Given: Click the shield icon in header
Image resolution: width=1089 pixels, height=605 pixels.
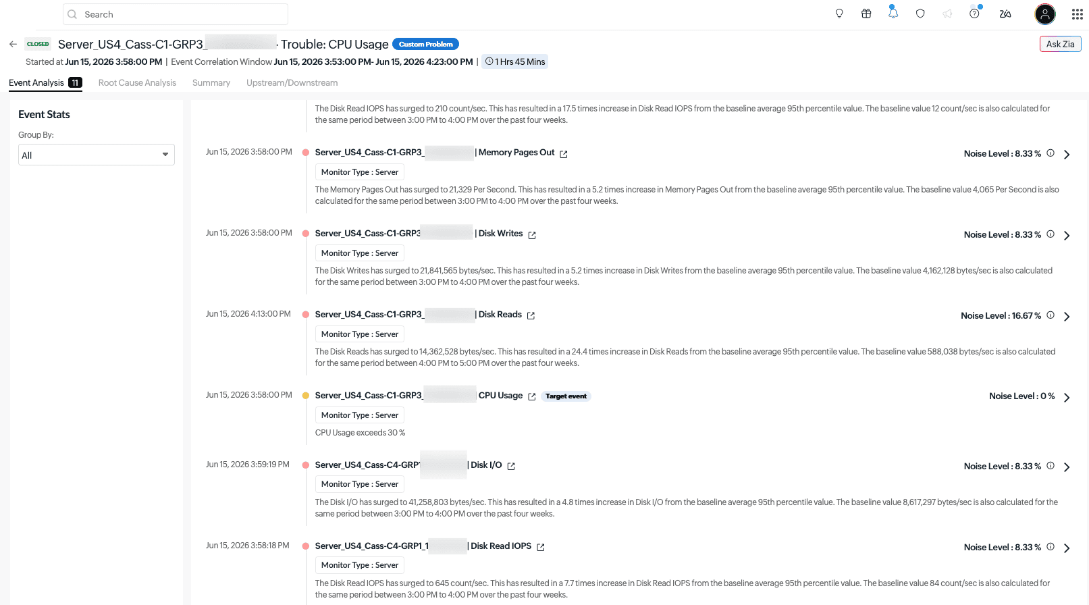Looking at the screenshot, I should [920, 14].
